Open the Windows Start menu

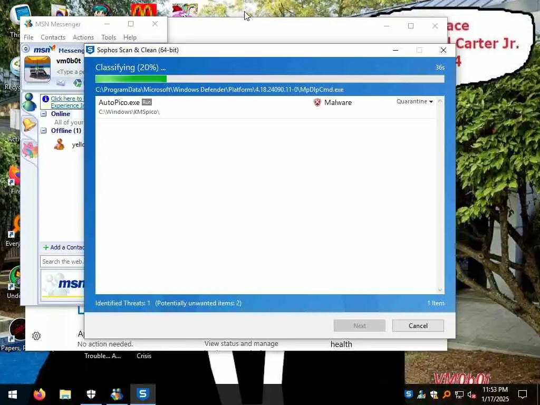click(13, 394)
